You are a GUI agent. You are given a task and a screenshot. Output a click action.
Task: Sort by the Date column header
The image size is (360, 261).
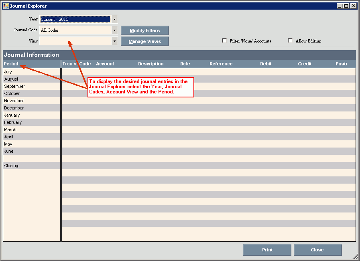pos(185,64)
